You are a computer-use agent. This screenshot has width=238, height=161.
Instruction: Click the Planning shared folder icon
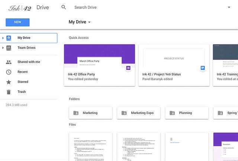[172, 113]
